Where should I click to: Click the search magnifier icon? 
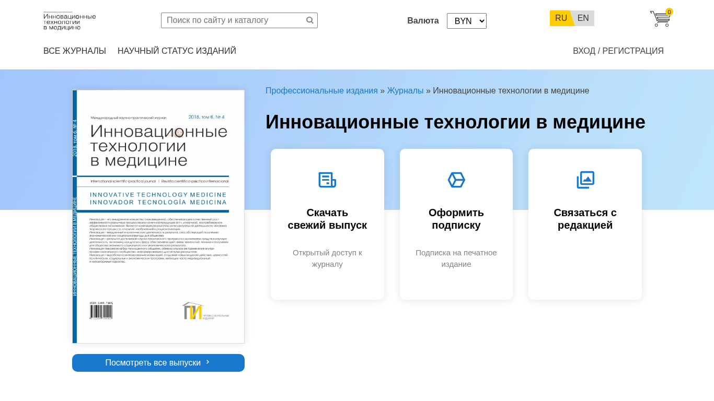click(310, 20)
